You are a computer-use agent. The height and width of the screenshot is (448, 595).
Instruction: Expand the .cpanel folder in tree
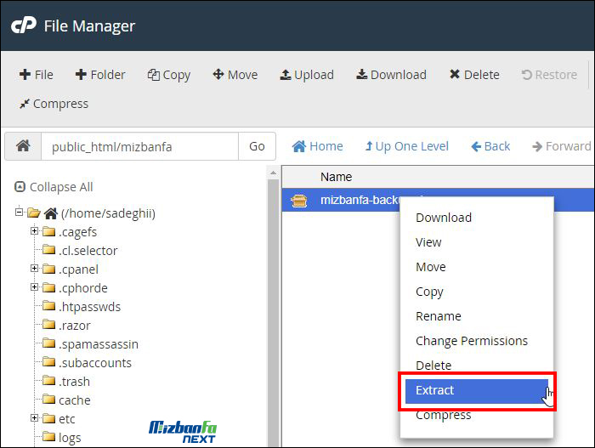point(34,269)
